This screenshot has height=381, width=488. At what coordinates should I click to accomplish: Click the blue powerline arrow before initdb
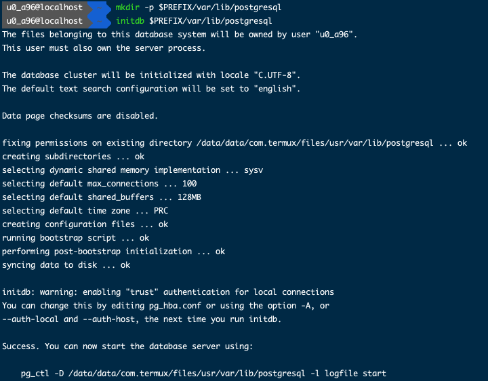click(97, 21)
